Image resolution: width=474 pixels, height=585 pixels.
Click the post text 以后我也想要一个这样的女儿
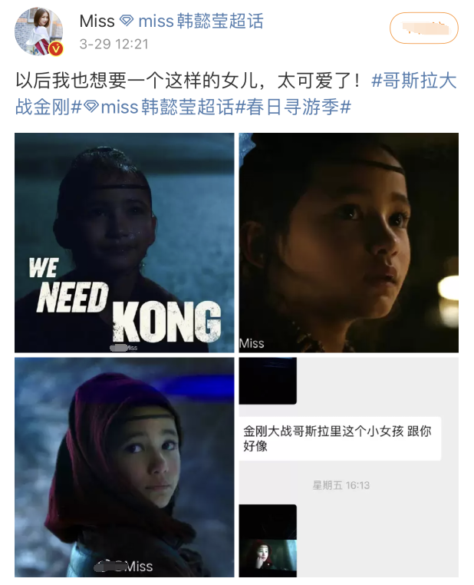pyautogui.click(x=137, y=81)
